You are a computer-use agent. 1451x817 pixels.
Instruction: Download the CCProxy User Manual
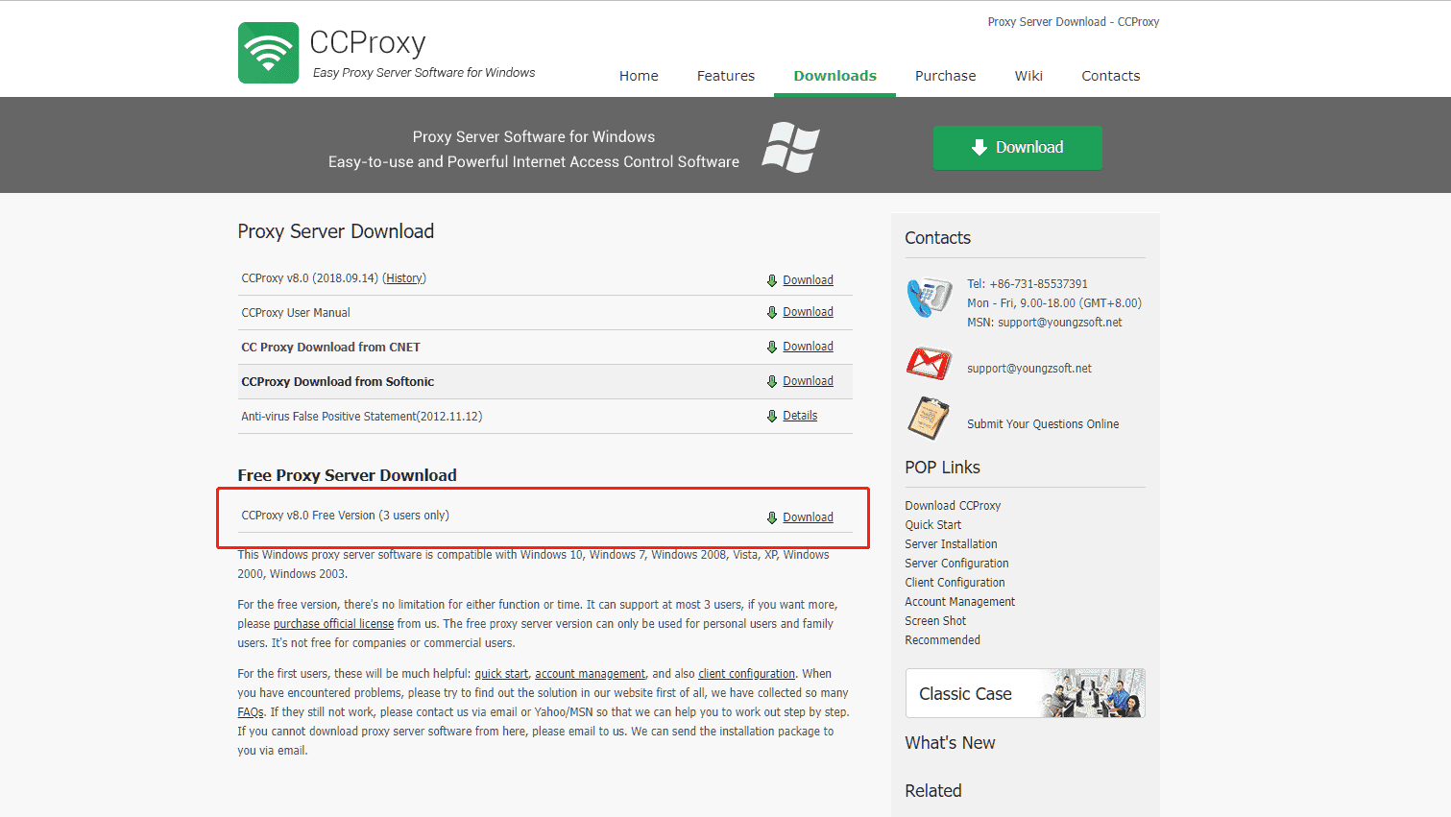(808, 312)
